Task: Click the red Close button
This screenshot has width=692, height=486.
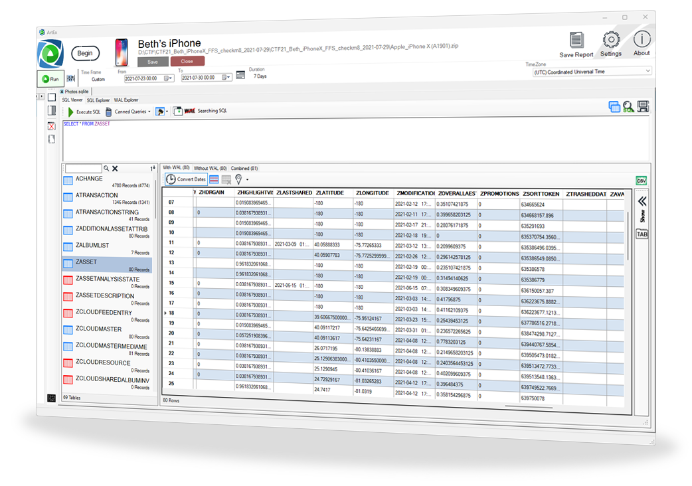Action: coord(187,61)
